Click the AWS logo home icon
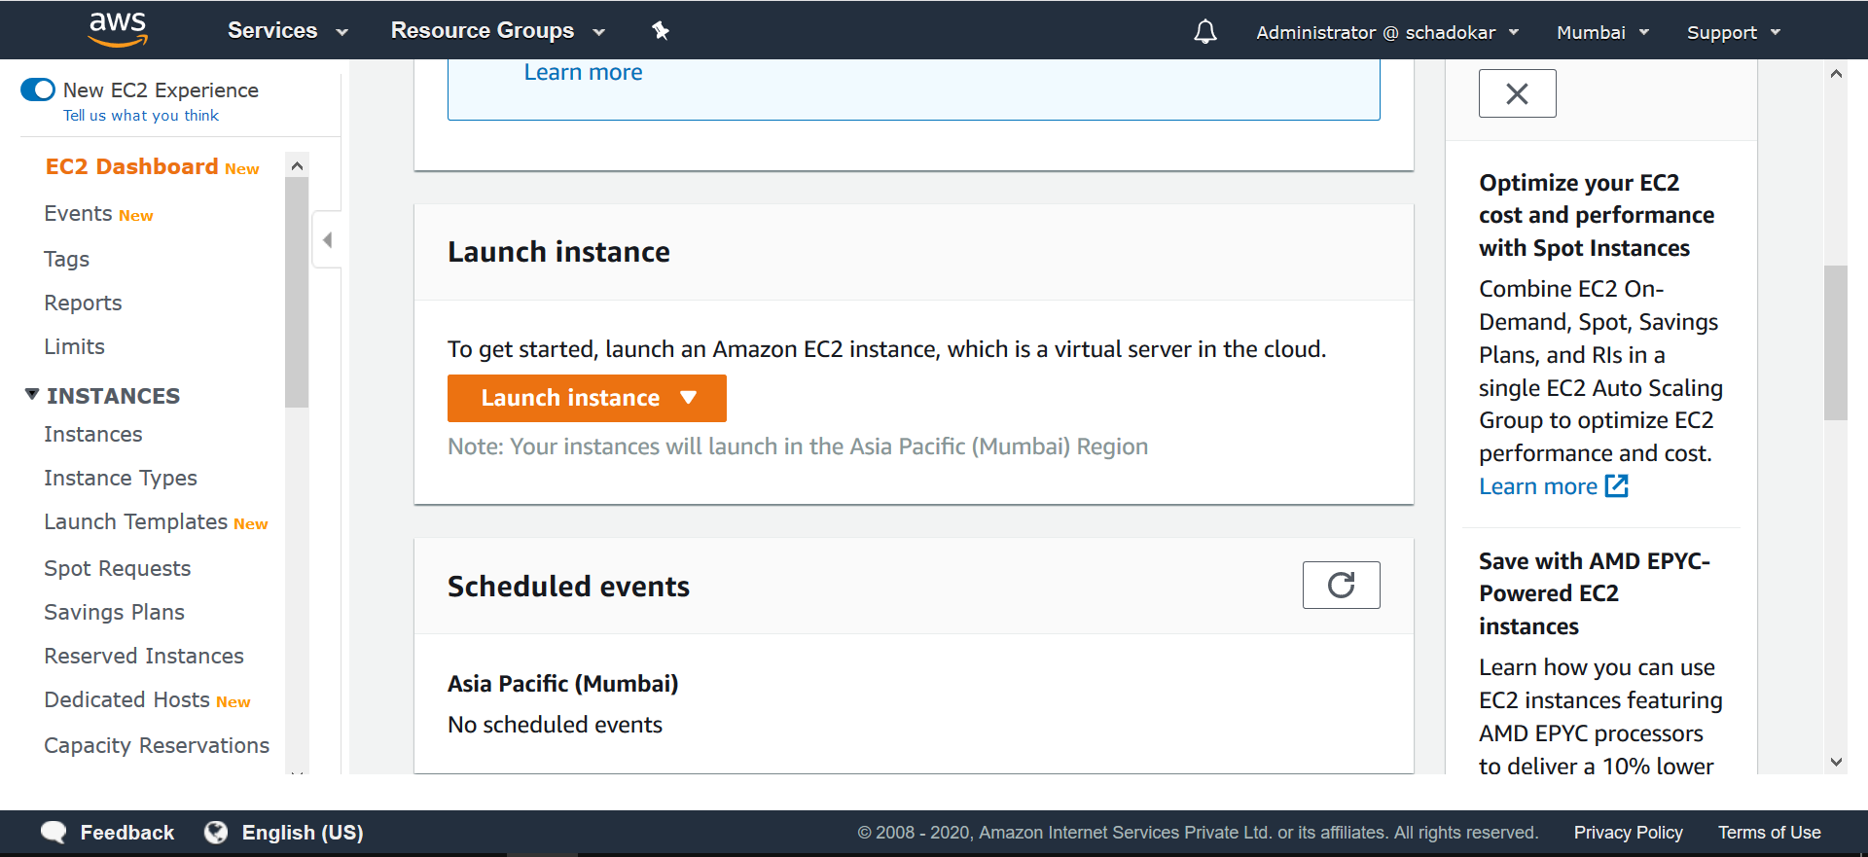This screenshot has height=857, width=1868. (118, 29)
